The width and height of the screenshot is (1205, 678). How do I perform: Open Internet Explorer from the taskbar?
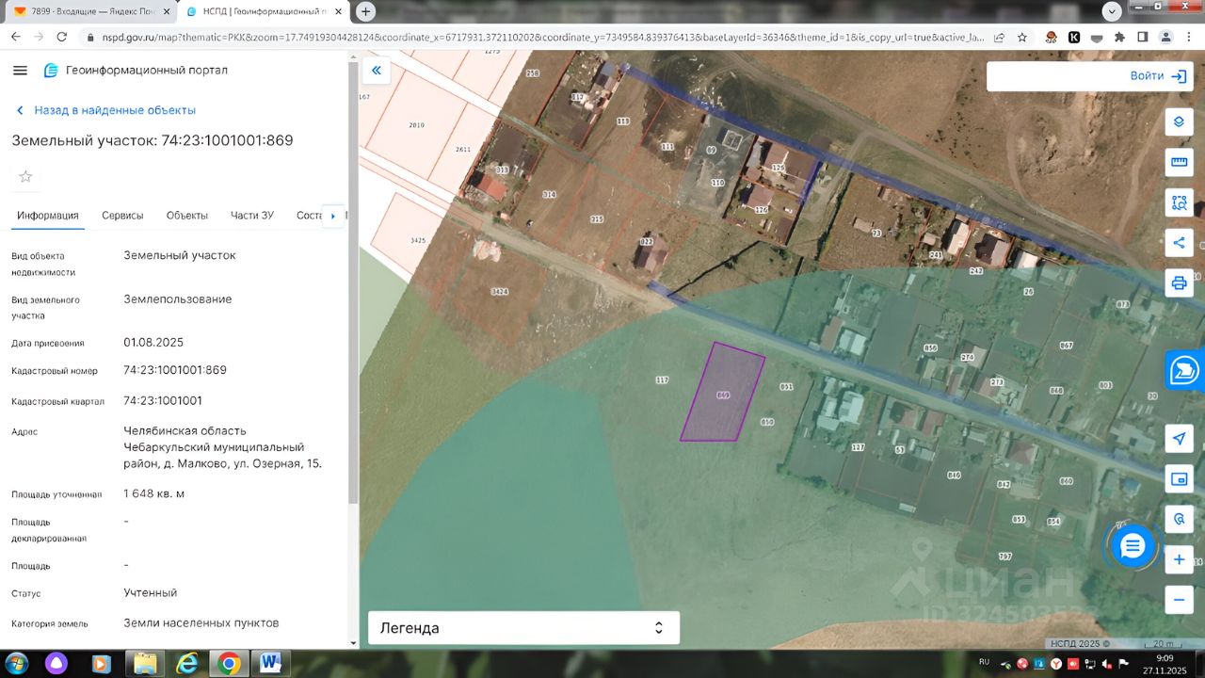click(186, 664)
